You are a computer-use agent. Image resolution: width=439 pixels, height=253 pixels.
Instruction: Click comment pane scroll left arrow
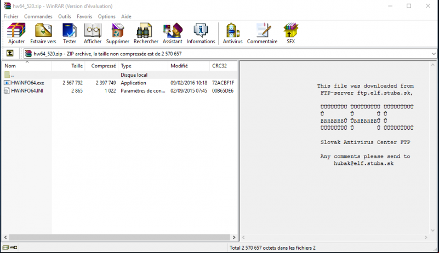[x=243, y=237]
